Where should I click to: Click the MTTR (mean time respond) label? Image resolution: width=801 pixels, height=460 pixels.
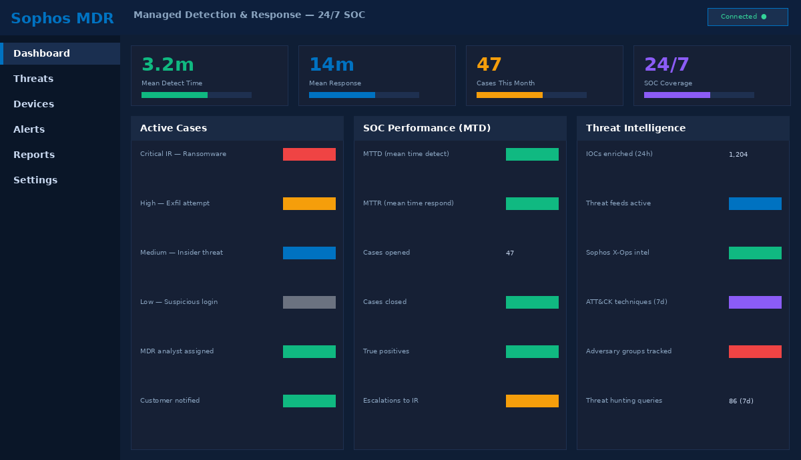[409, 203]
